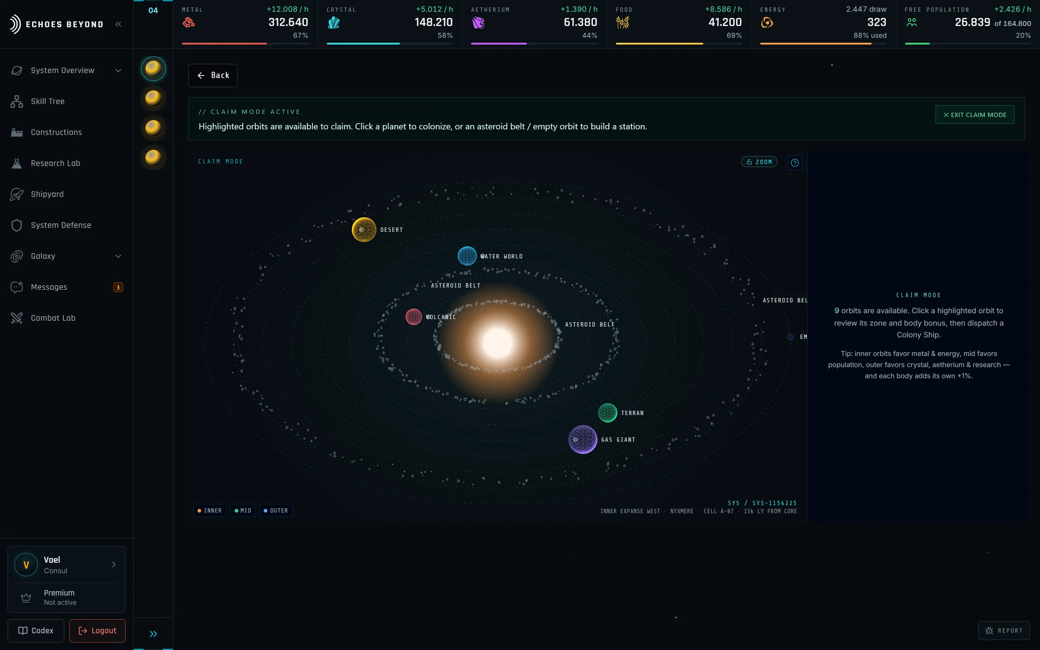Toggle the Zoom lock control

pos(759,162)
